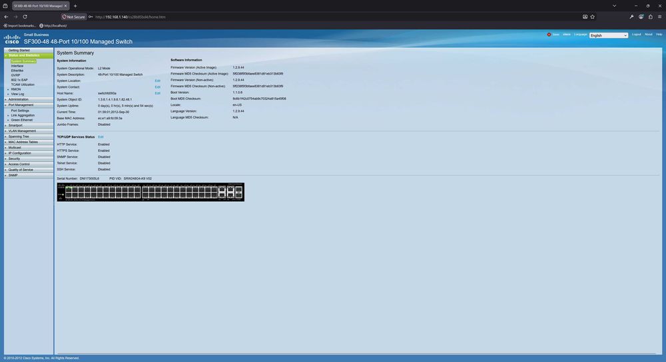Bookmark this page with the star icon
Viewport: 666px width, 362px height.
tap(593, 17)
